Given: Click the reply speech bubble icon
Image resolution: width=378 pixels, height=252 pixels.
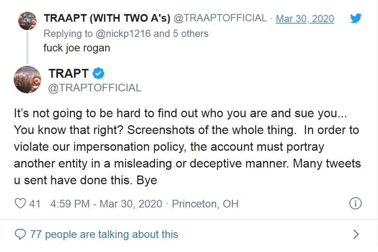Looking at the screenshot, I should [20, 234].
